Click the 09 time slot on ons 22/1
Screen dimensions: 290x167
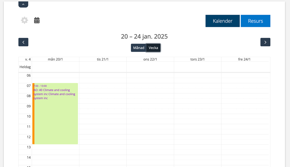click(150, 106)
